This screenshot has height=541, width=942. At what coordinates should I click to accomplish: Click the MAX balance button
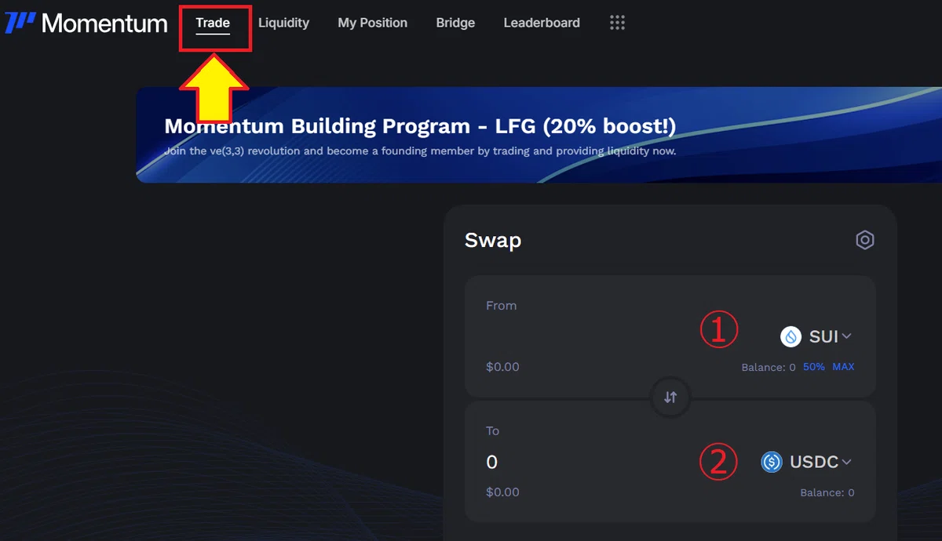point(843,367)
